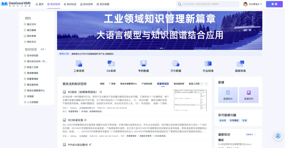Expand 更多 next to 知识空间
285x148 pixels.
(43, 49)
